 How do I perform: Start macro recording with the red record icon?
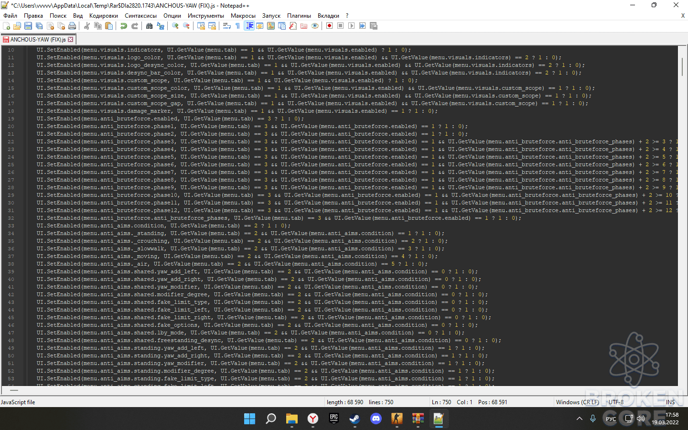[x=329, y=26]
